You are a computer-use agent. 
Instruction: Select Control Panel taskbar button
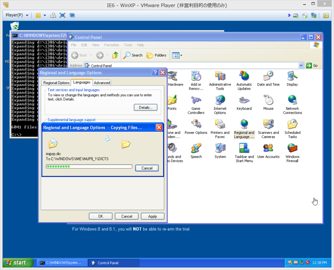coord(113,263)
